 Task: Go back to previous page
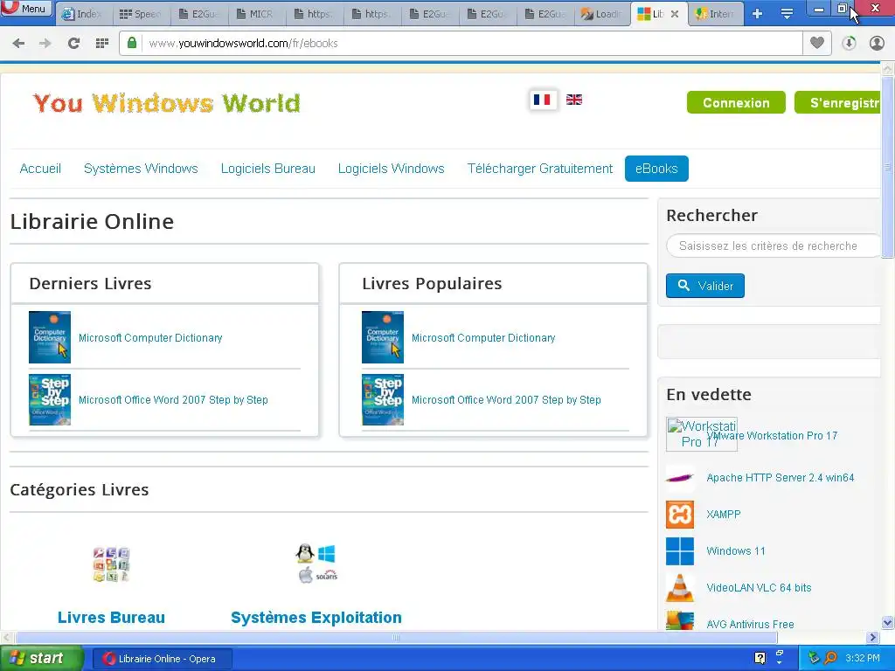tap(18, 44)
